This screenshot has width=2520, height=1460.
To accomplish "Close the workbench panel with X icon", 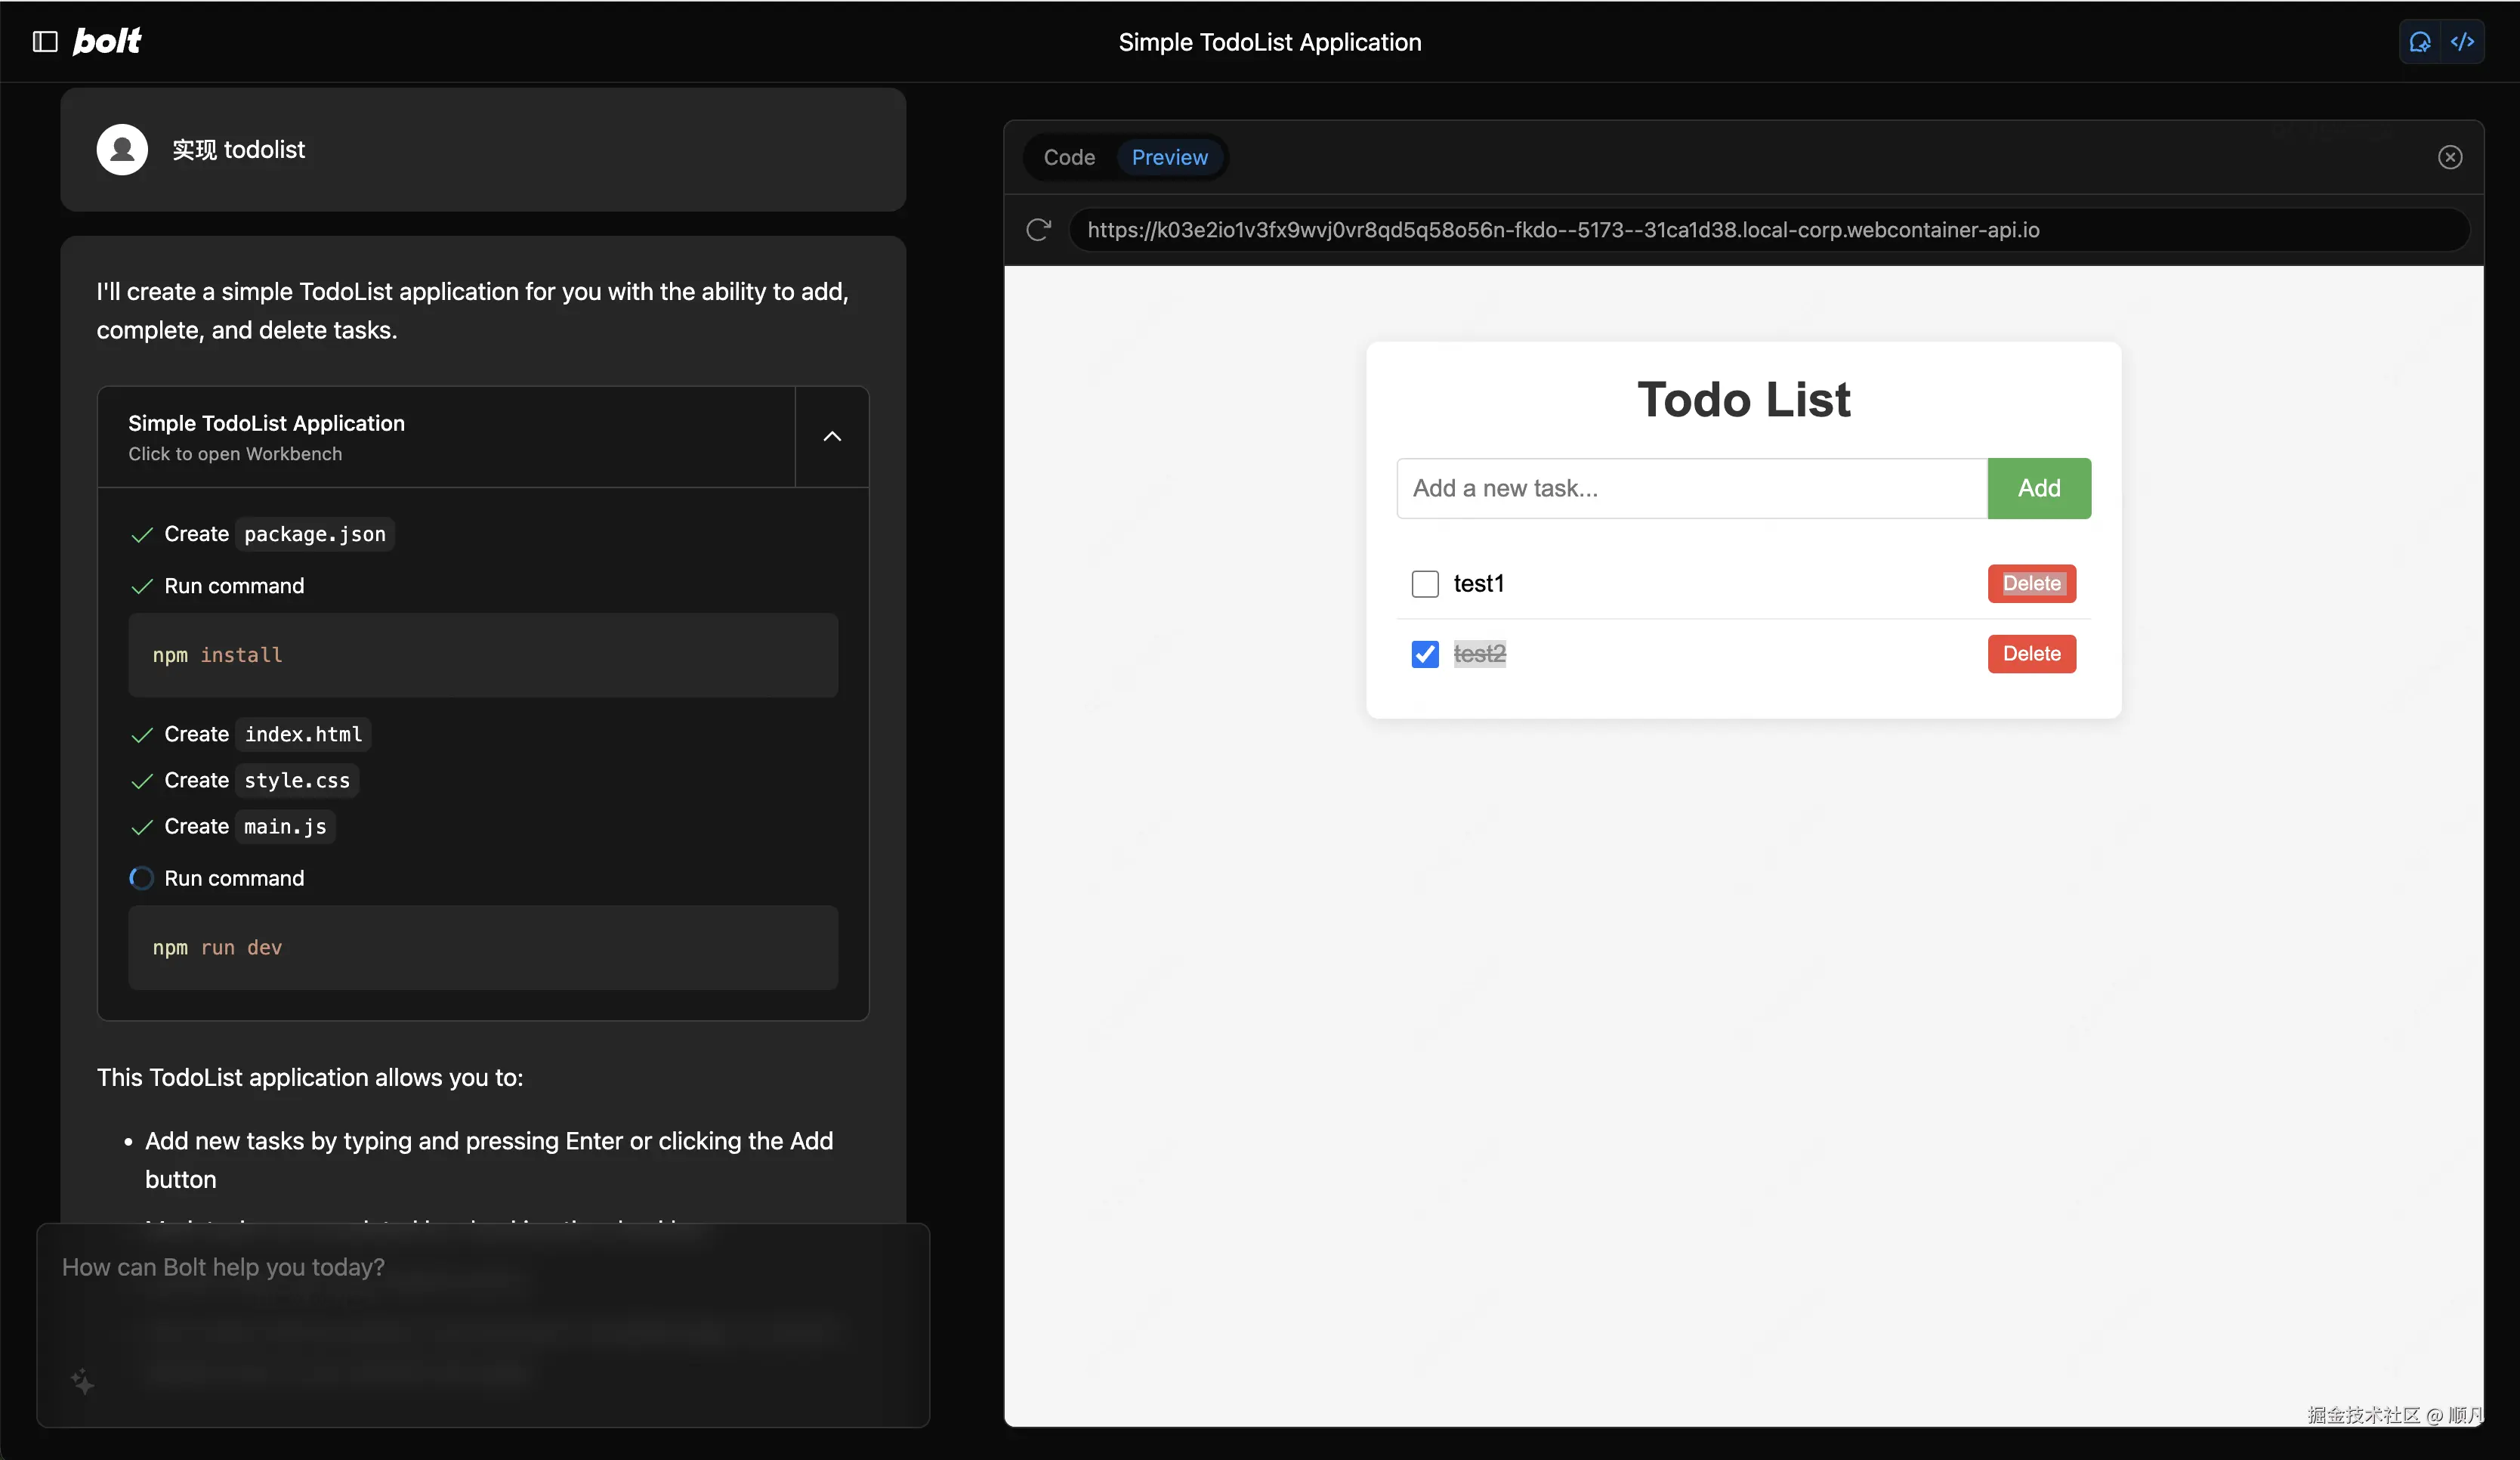I will tap(2449, 157).
